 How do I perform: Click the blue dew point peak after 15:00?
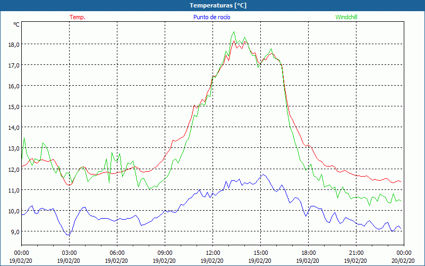click(263, 174)
